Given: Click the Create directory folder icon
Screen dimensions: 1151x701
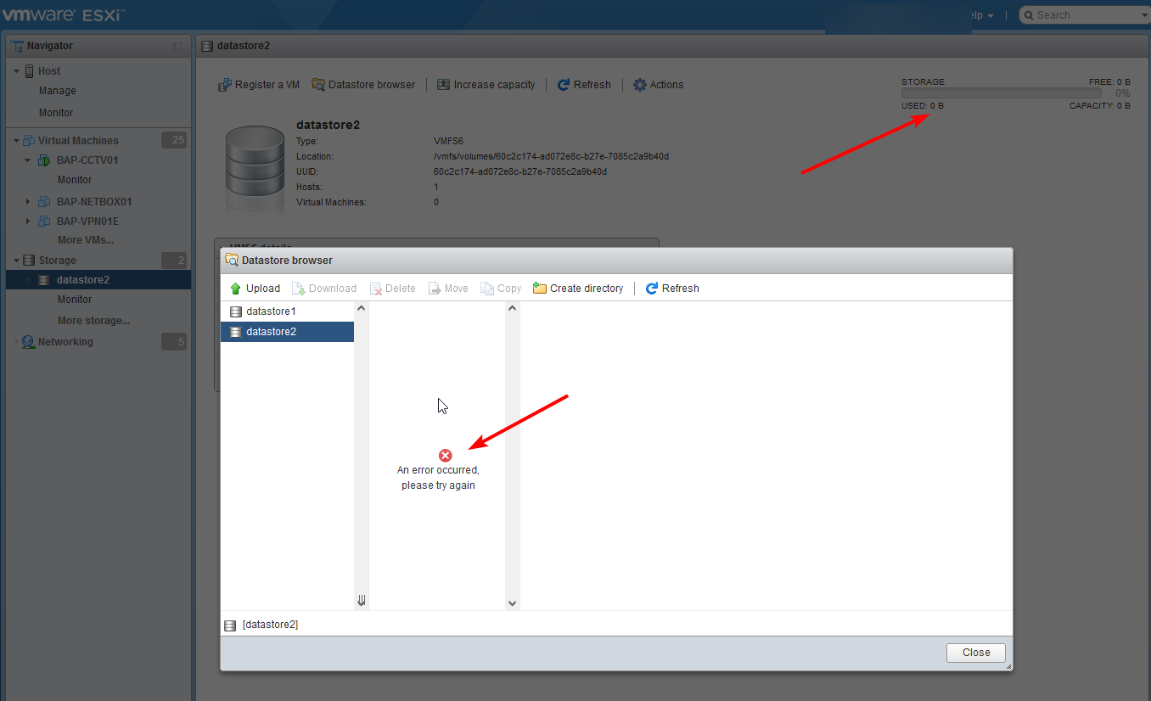Looking at the screenshot, I should pos(540,288).
